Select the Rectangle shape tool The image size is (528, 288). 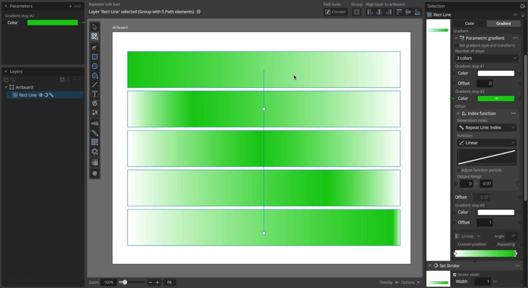click(x=95, y=57)
